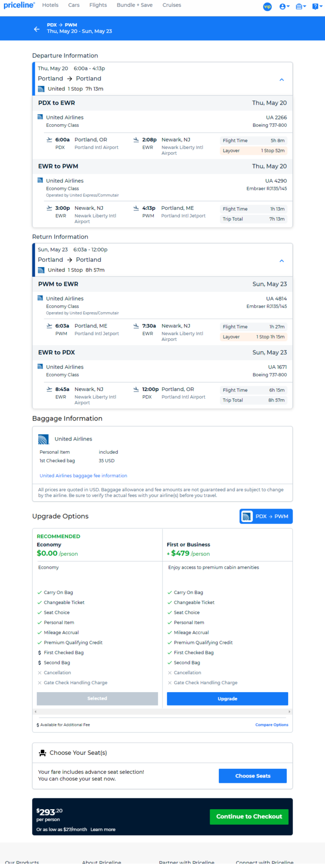Open the help question mark dropdown

pos(317,6)
